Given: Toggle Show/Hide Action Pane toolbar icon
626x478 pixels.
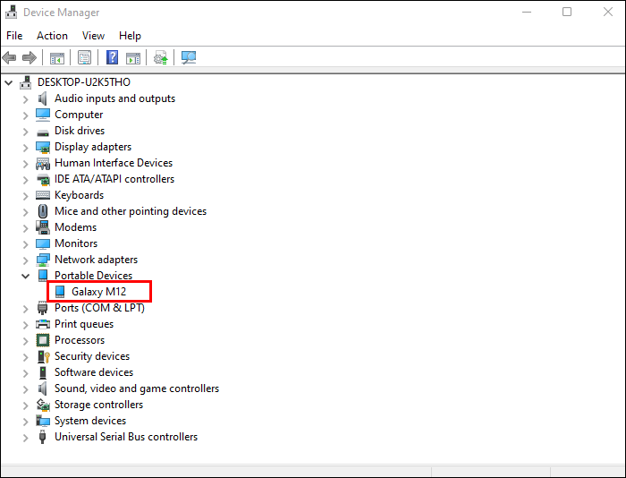Looking at the screenshot, I should tap(133, 58).
